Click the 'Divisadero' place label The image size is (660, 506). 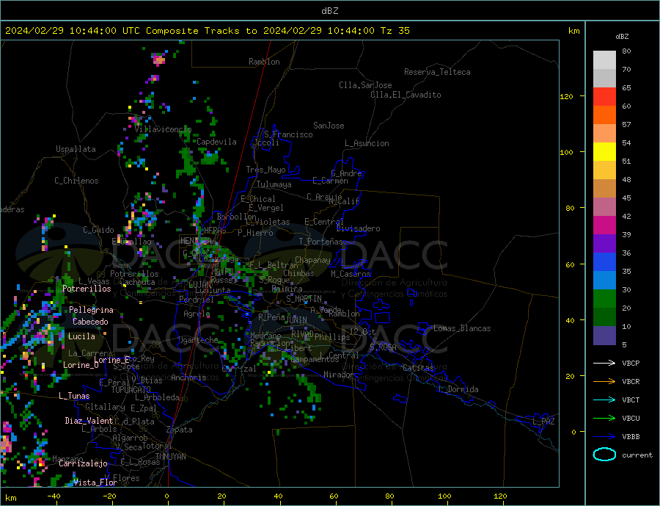coord(358,228)
